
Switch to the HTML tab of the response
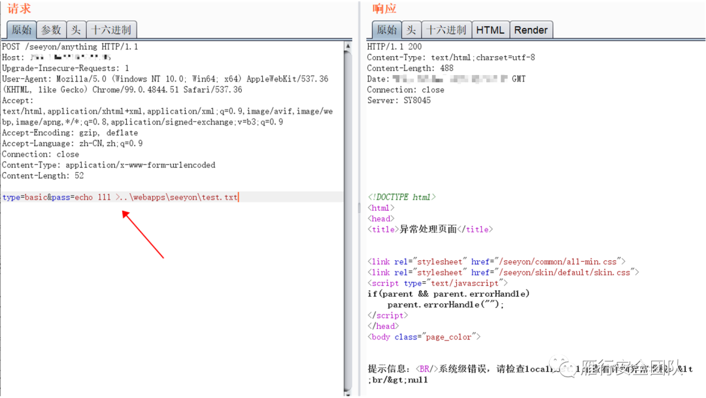point(490,30)
